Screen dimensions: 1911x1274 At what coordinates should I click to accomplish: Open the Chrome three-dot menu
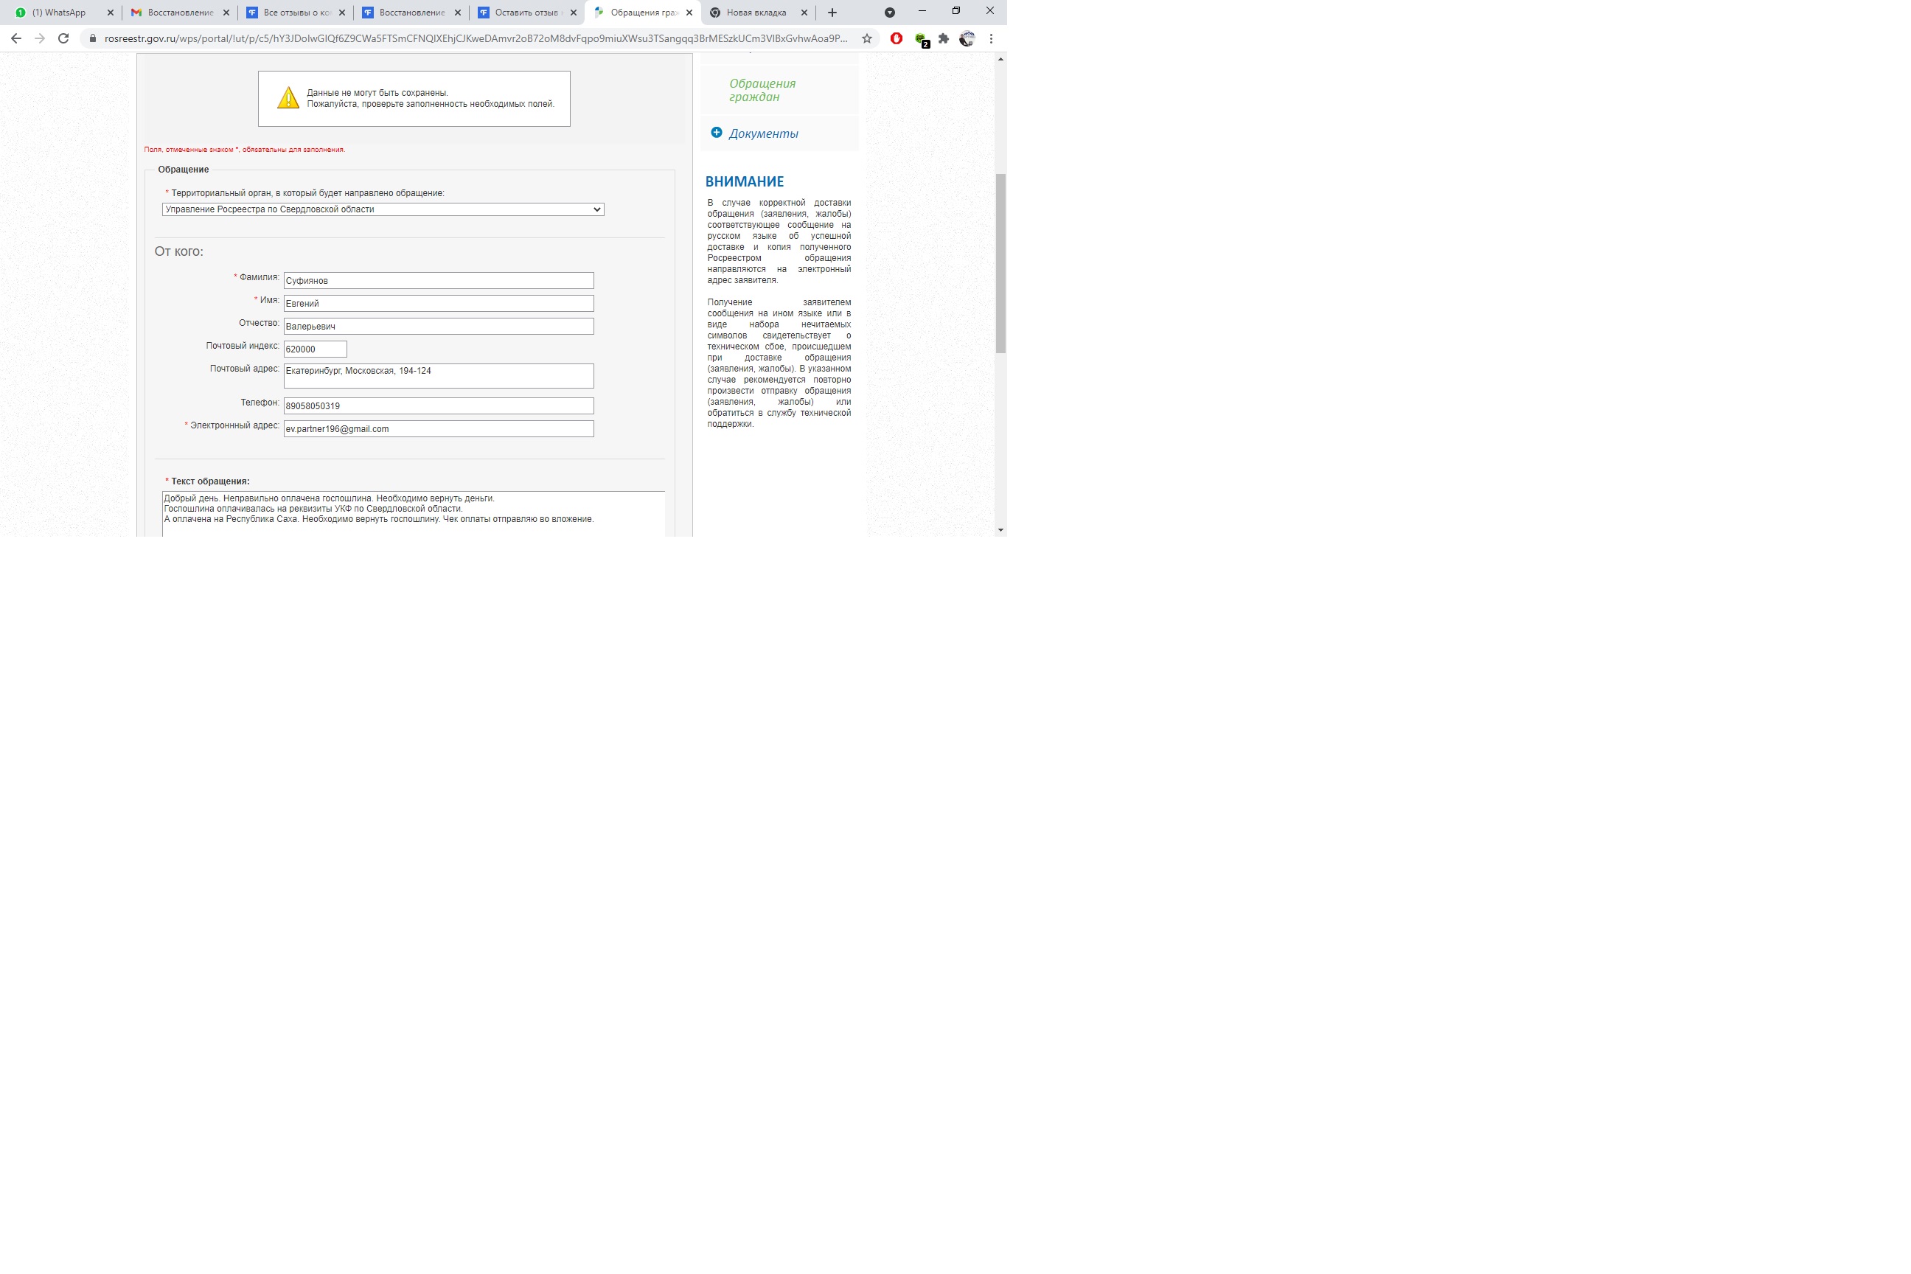(990, 38)
